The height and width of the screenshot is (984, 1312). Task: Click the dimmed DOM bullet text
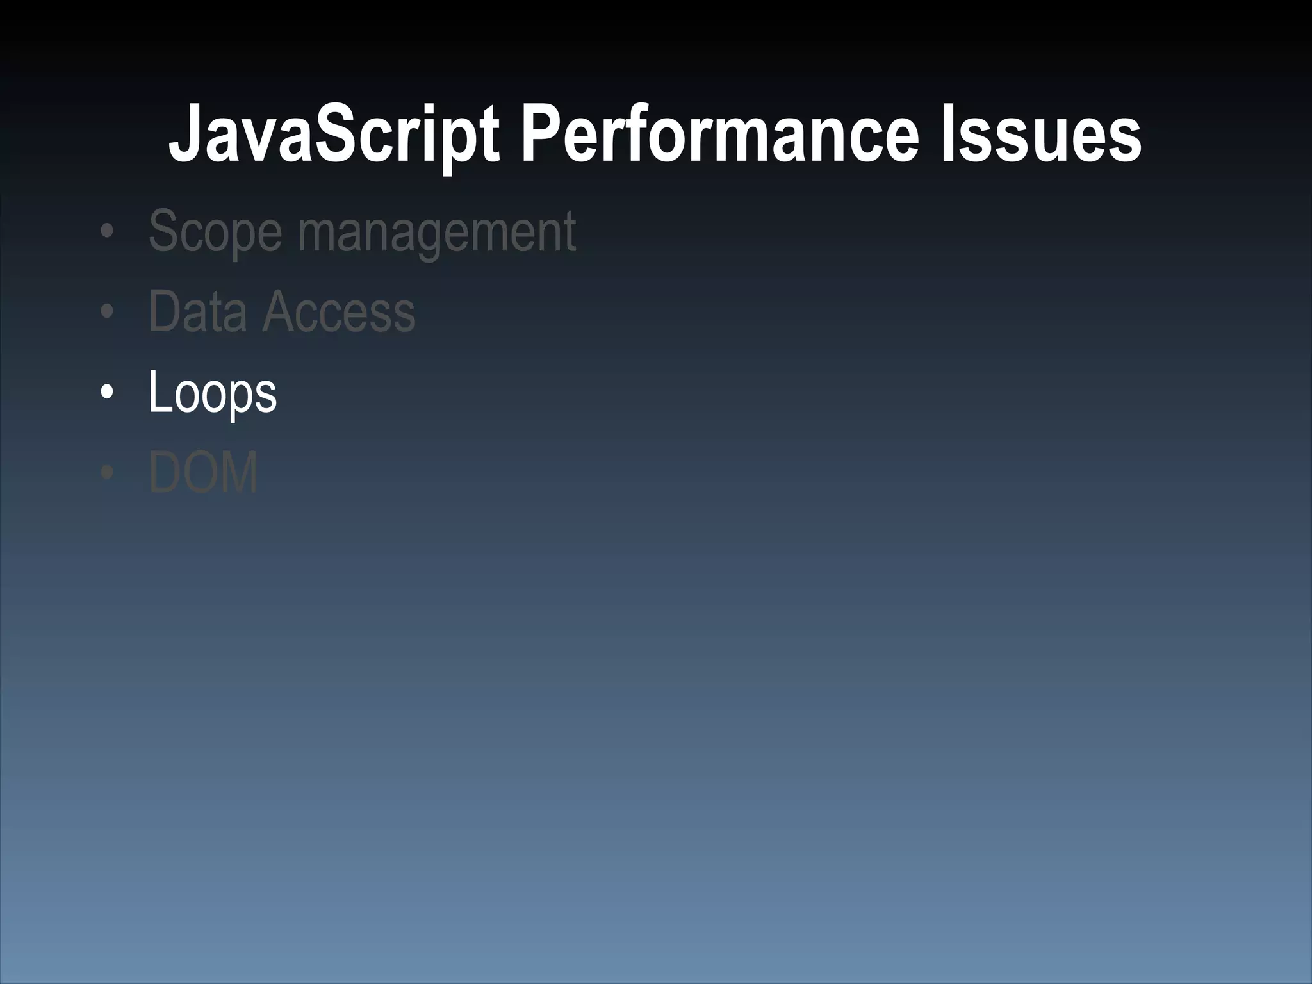point(203,473)
